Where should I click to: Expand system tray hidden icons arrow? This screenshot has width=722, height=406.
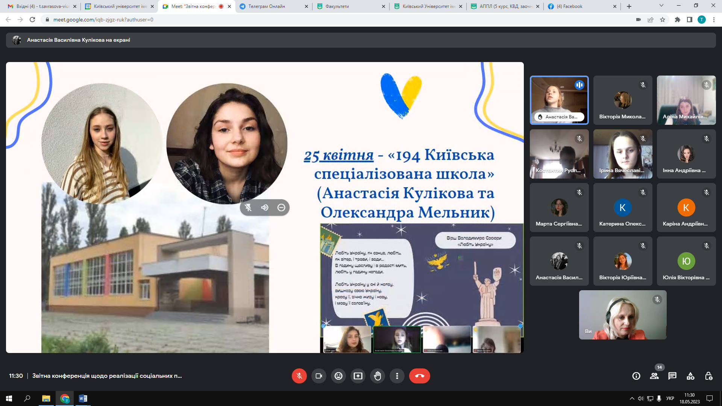pos(632,398)
